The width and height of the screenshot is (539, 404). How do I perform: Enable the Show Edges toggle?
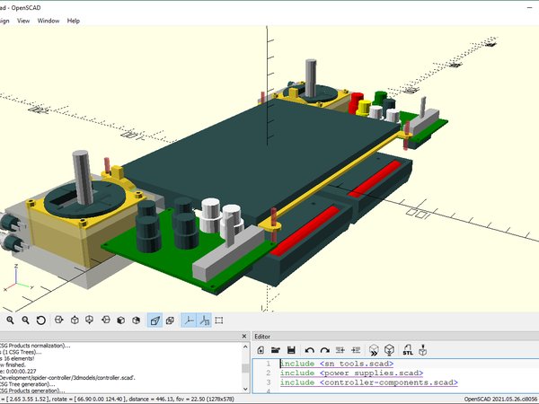pyautogui.click(x=221, y=321)
